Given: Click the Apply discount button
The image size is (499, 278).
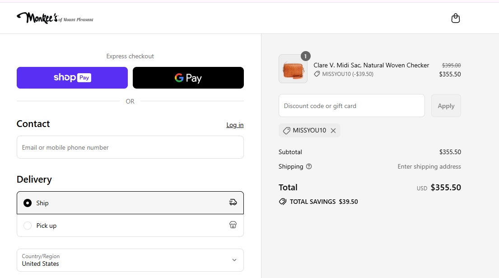Looking at the screenshot, I should click(x=446, y=106).
